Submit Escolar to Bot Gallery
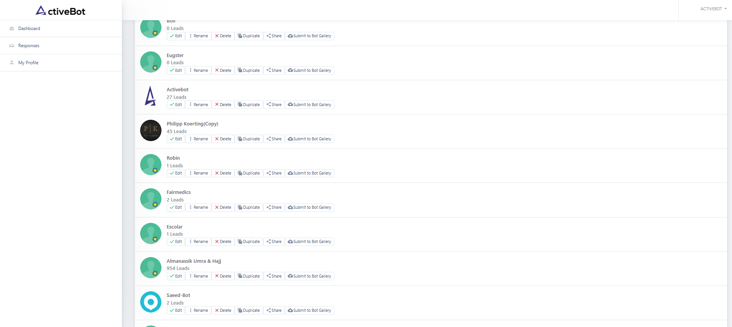This screenshot has width=732, height=327. click(310, 241)
